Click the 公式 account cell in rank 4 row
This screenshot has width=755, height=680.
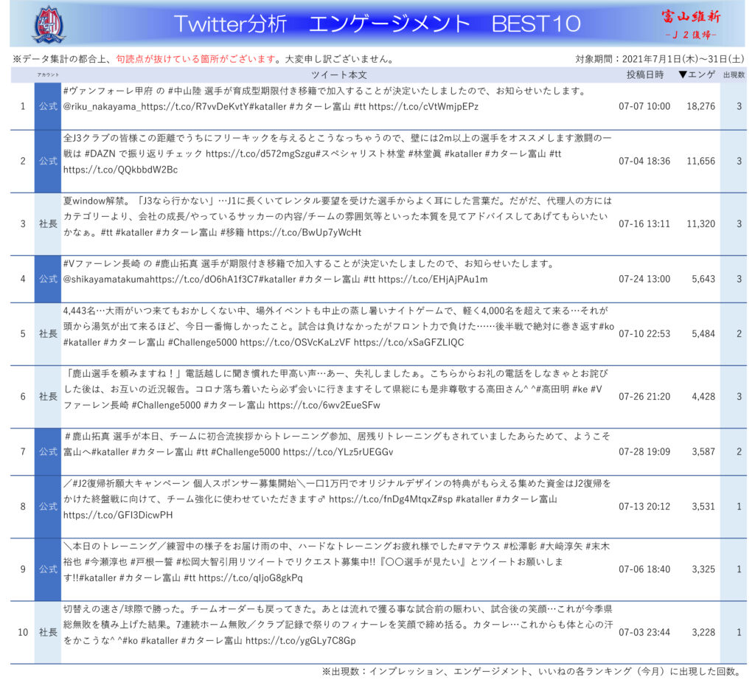(48, 279)
